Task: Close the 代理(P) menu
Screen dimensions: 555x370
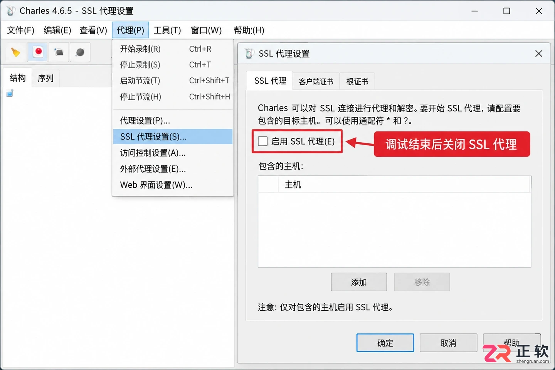Action: [x=130, y=30]
